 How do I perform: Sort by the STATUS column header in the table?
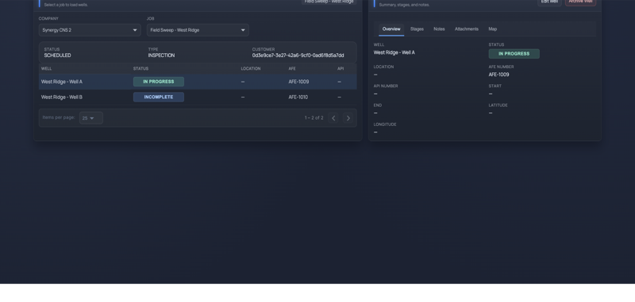[x=140, y=69]
